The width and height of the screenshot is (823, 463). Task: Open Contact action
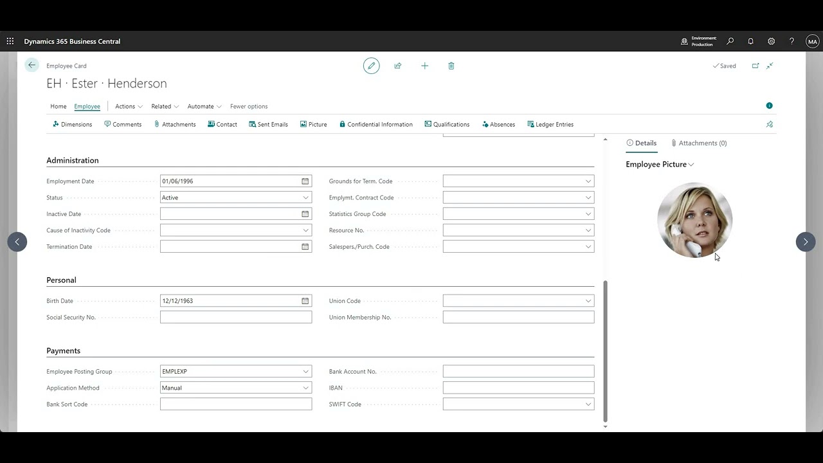coord(222,124)
